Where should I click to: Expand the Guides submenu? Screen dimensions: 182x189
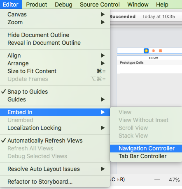click(55, 99)
